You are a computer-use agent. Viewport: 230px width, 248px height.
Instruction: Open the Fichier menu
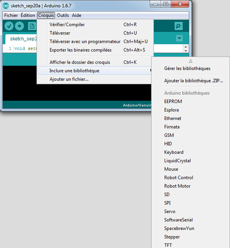pyautogui.click(x=11, y=15)
